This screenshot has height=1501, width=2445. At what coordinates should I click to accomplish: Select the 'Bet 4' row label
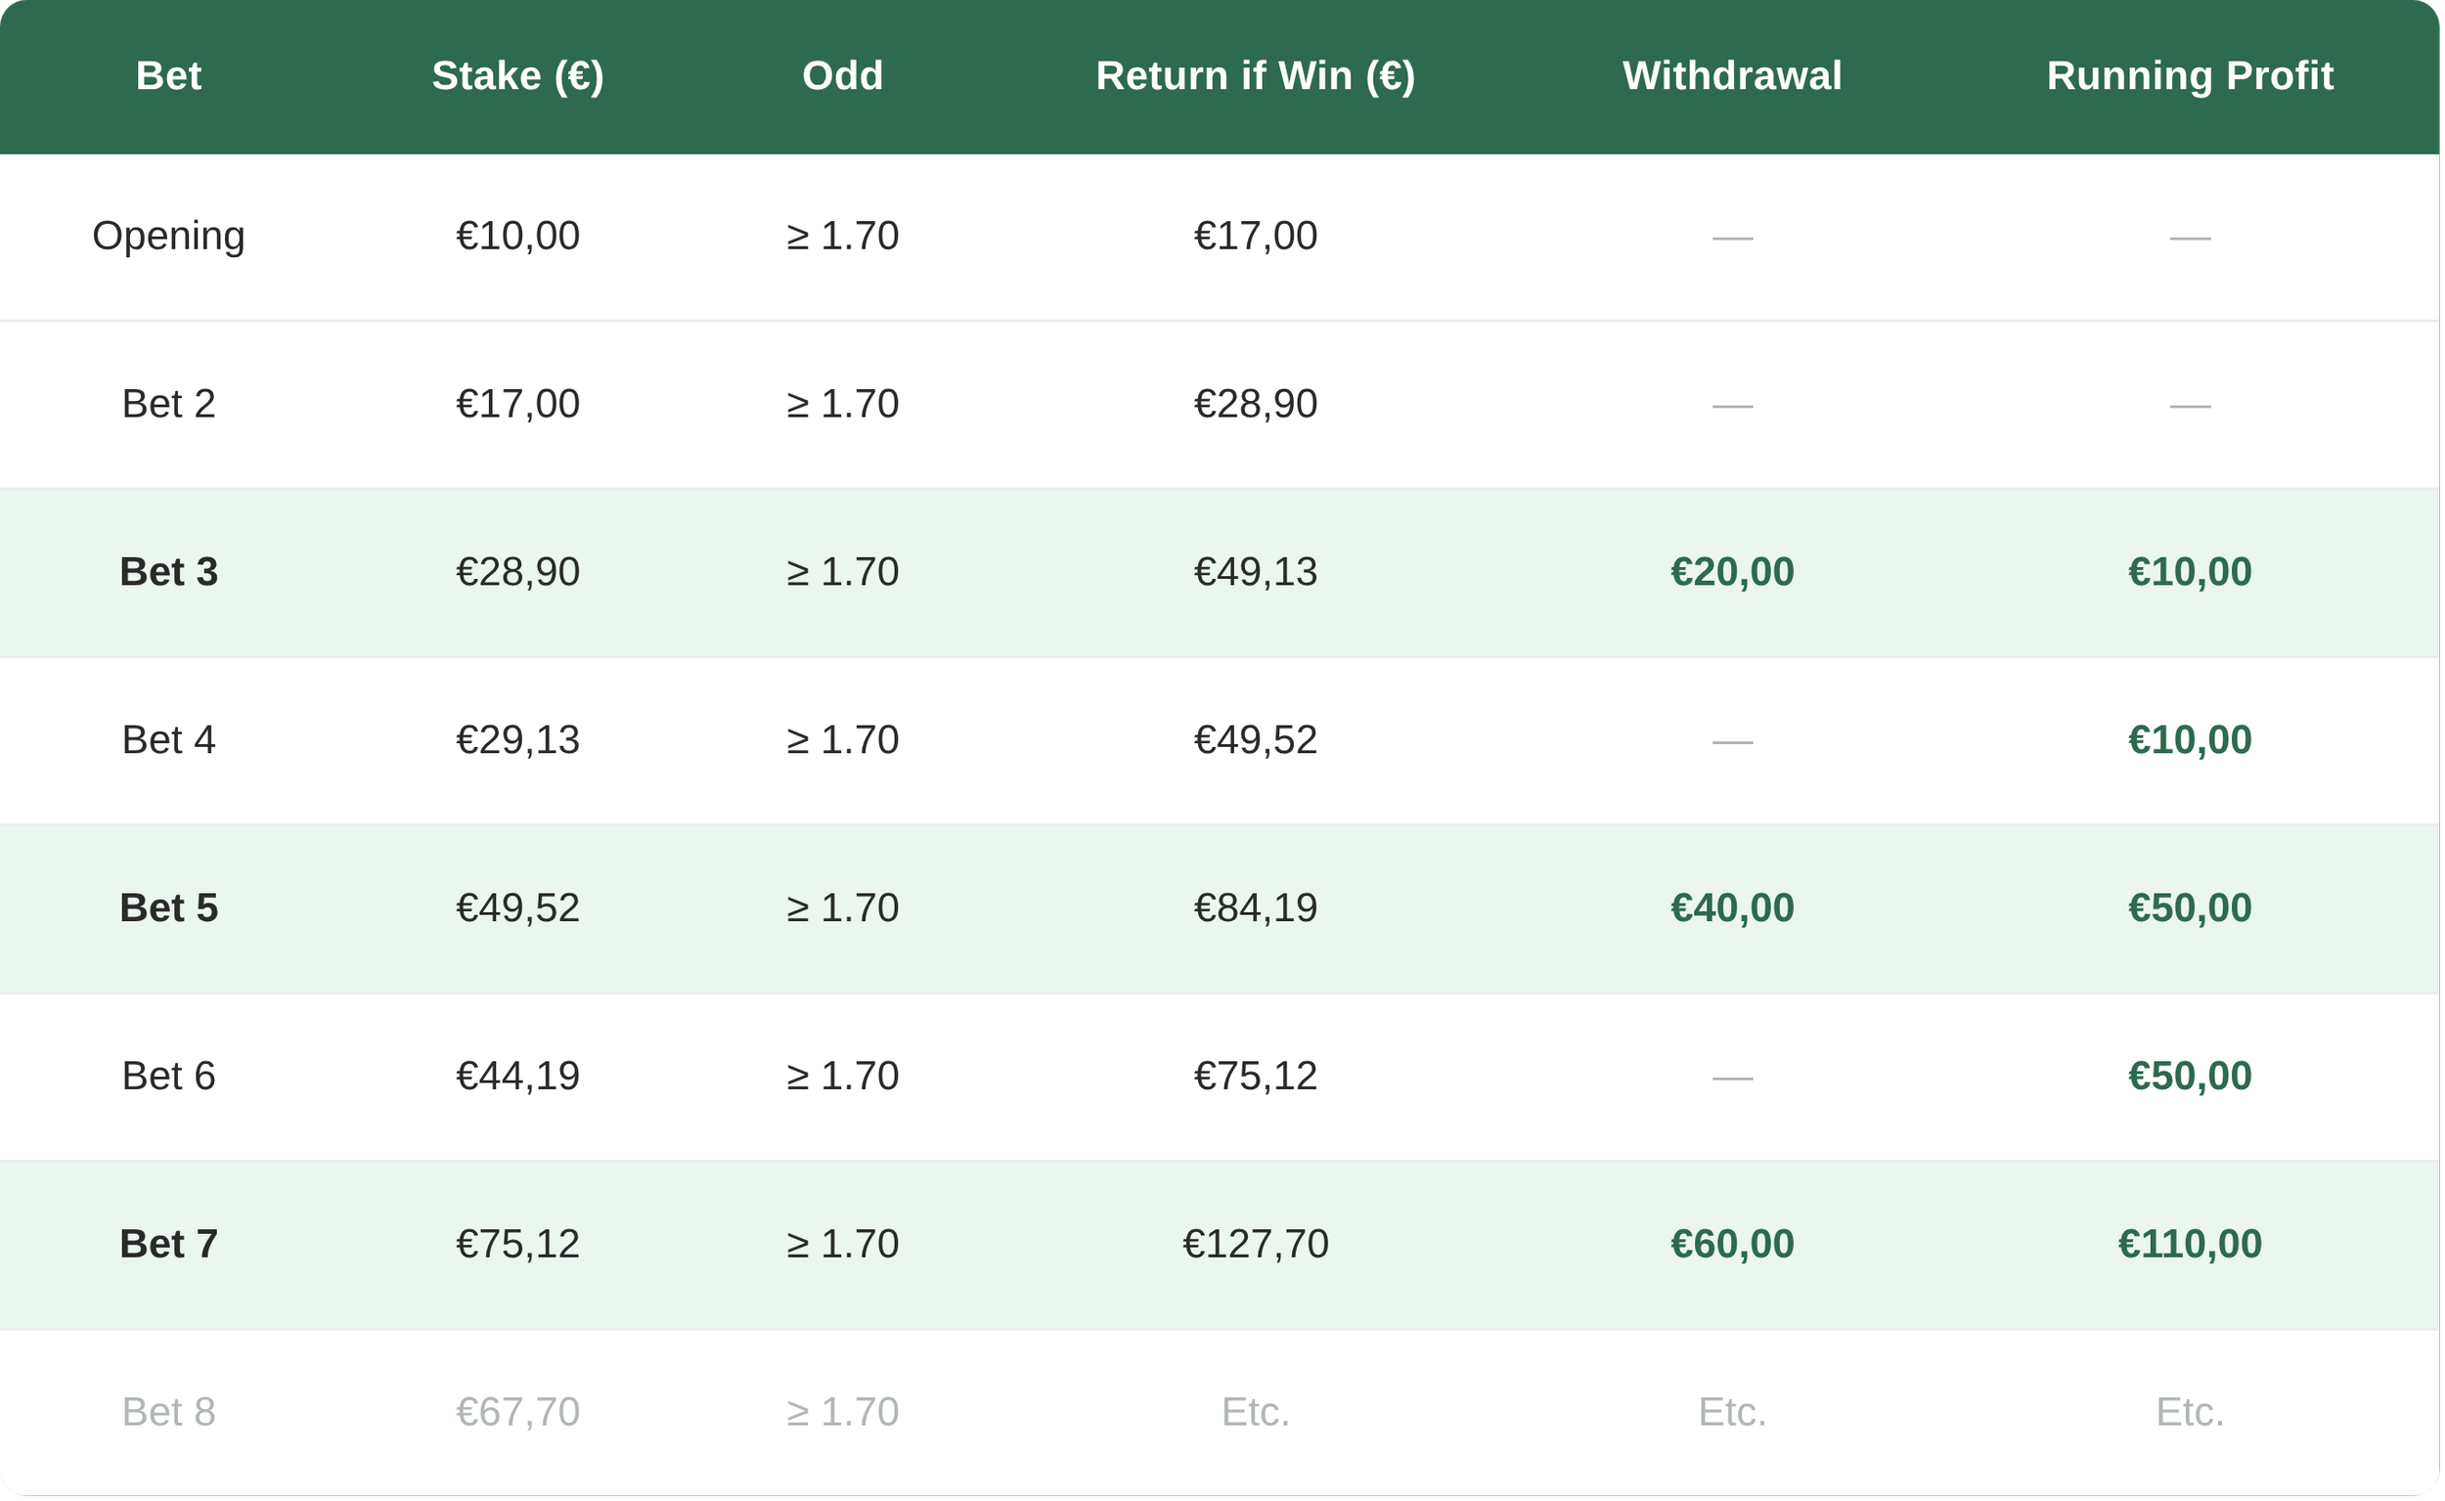[x=169, y=740]
